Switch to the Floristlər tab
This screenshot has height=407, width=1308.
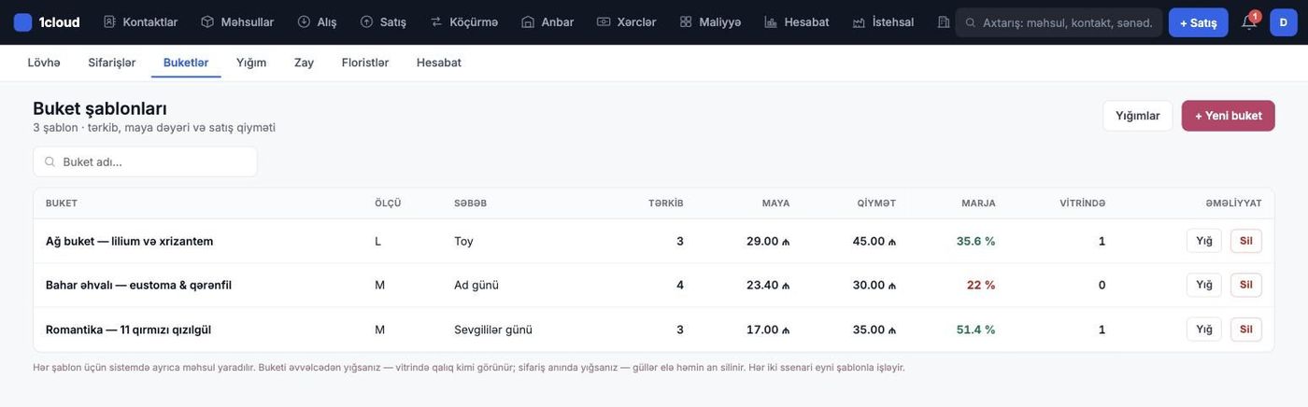[365, 63]
